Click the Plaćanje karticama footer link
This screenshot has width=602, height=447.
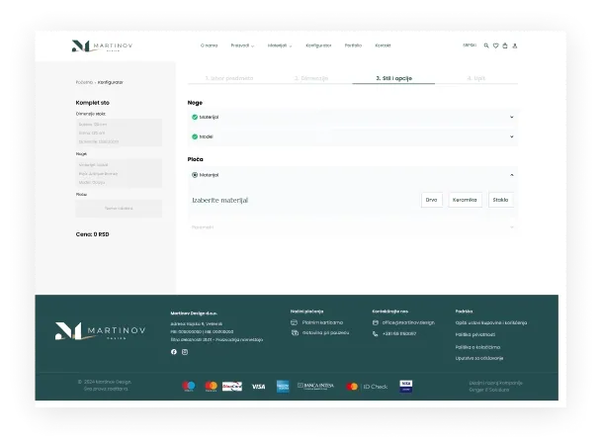tap(322, 322)
